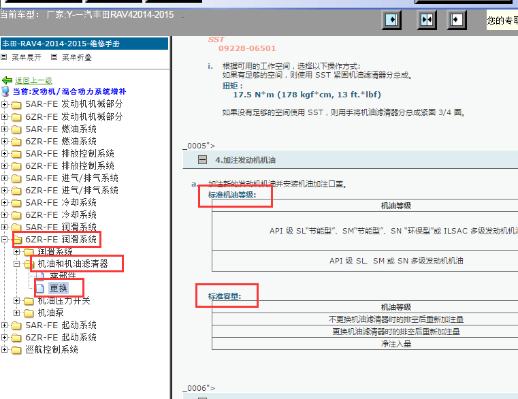This screenshot has height=399, width=518.
Task: Collapse 机油和机油滤清器 subfolder toggle
Action: 16,264
